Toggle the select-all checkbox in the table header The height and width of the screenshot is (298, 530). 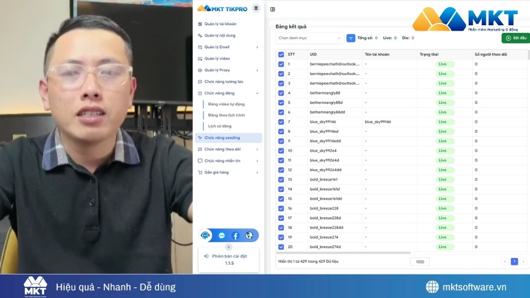281,54
